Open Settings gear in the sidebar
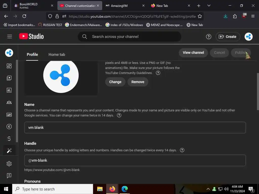 pyautogui.click(x=9, y=164)
